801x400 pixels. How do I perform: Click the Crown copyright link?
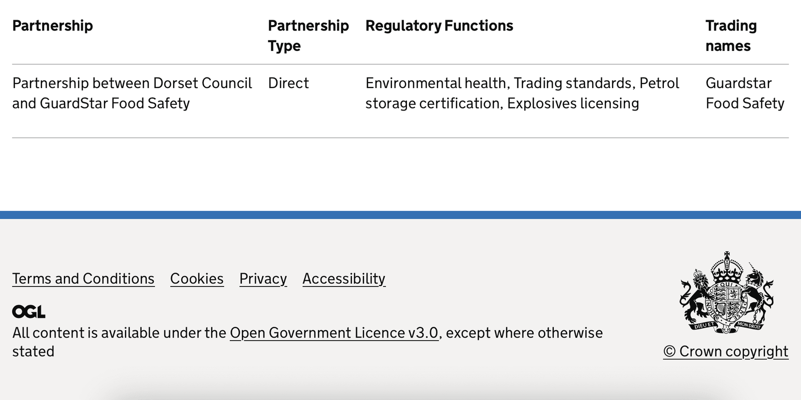pyautogui.click(x=726, y=351)
